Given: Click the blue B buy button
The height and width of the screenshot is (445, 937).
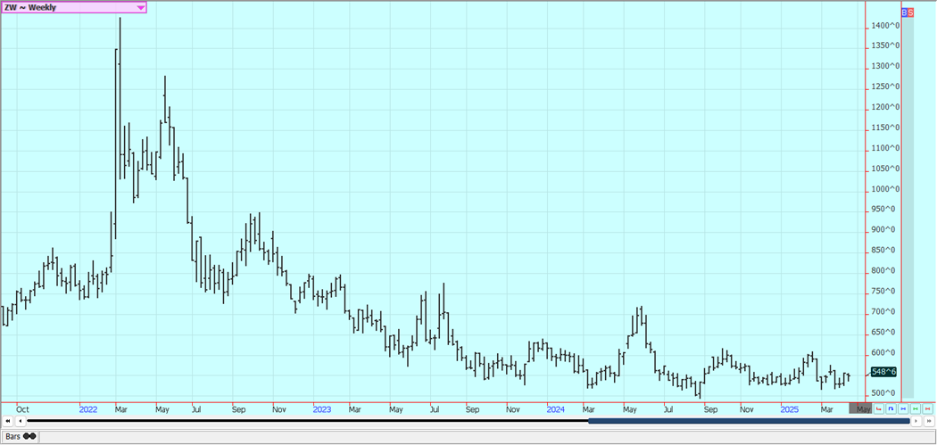Looking at the screenshot, I should (x=904, y=12).
